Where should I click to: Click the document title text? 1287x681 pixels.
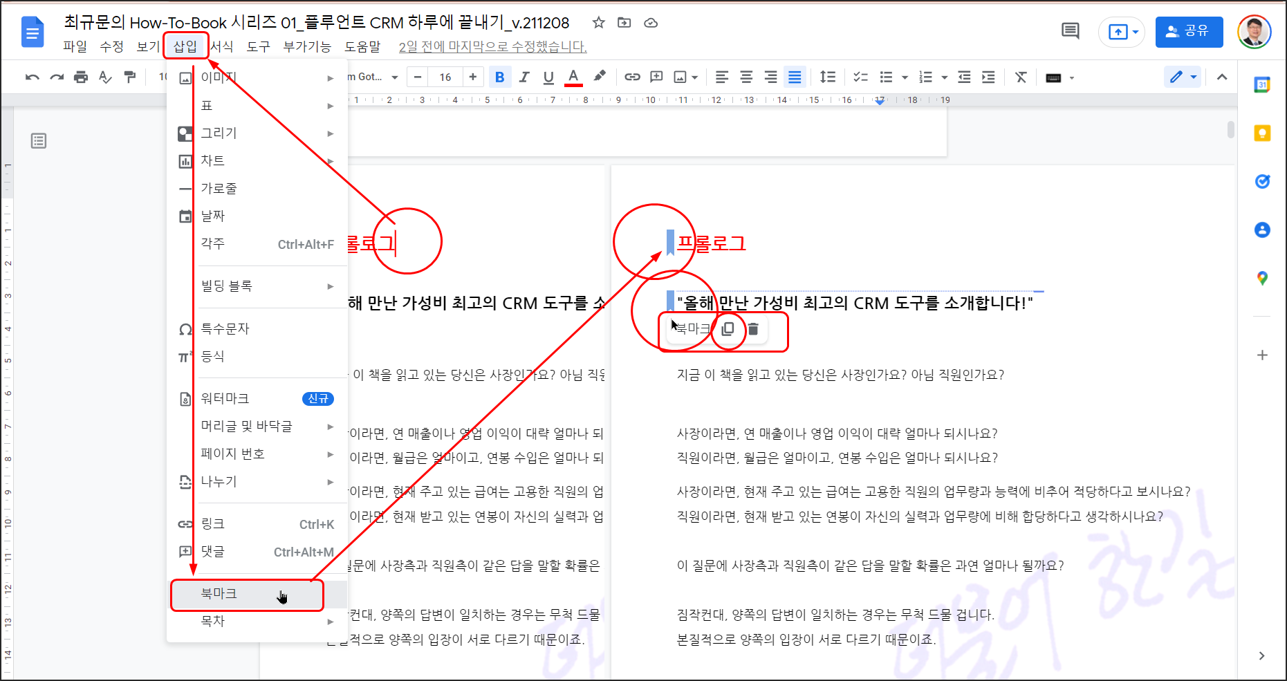pos(317,23)
